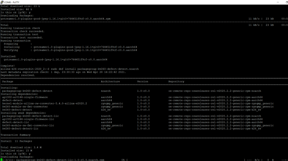Minimize the PuTTY window
The width and height of the screenshot is (288, 161).
pos(278,2)
